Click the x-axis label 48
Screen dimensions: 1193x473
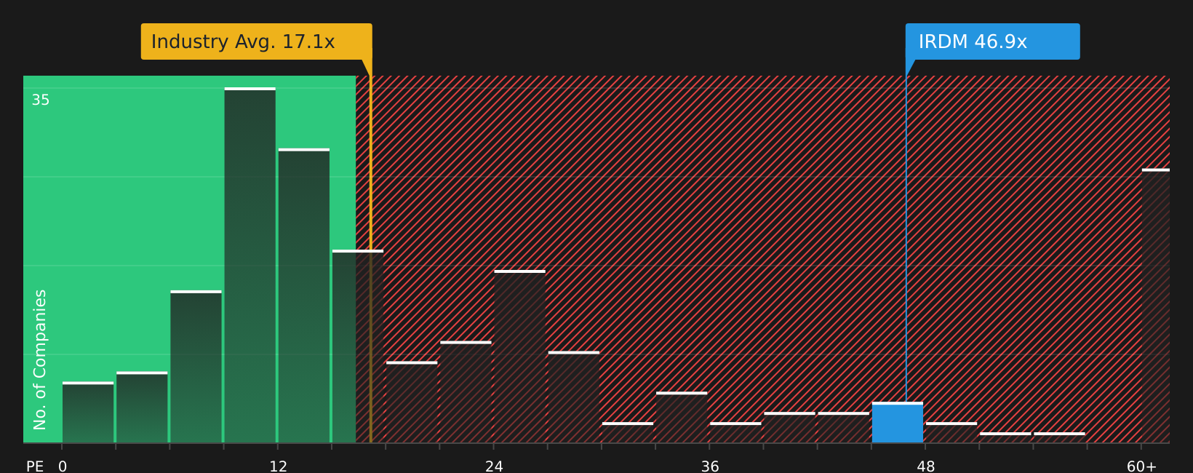point(926,466)
